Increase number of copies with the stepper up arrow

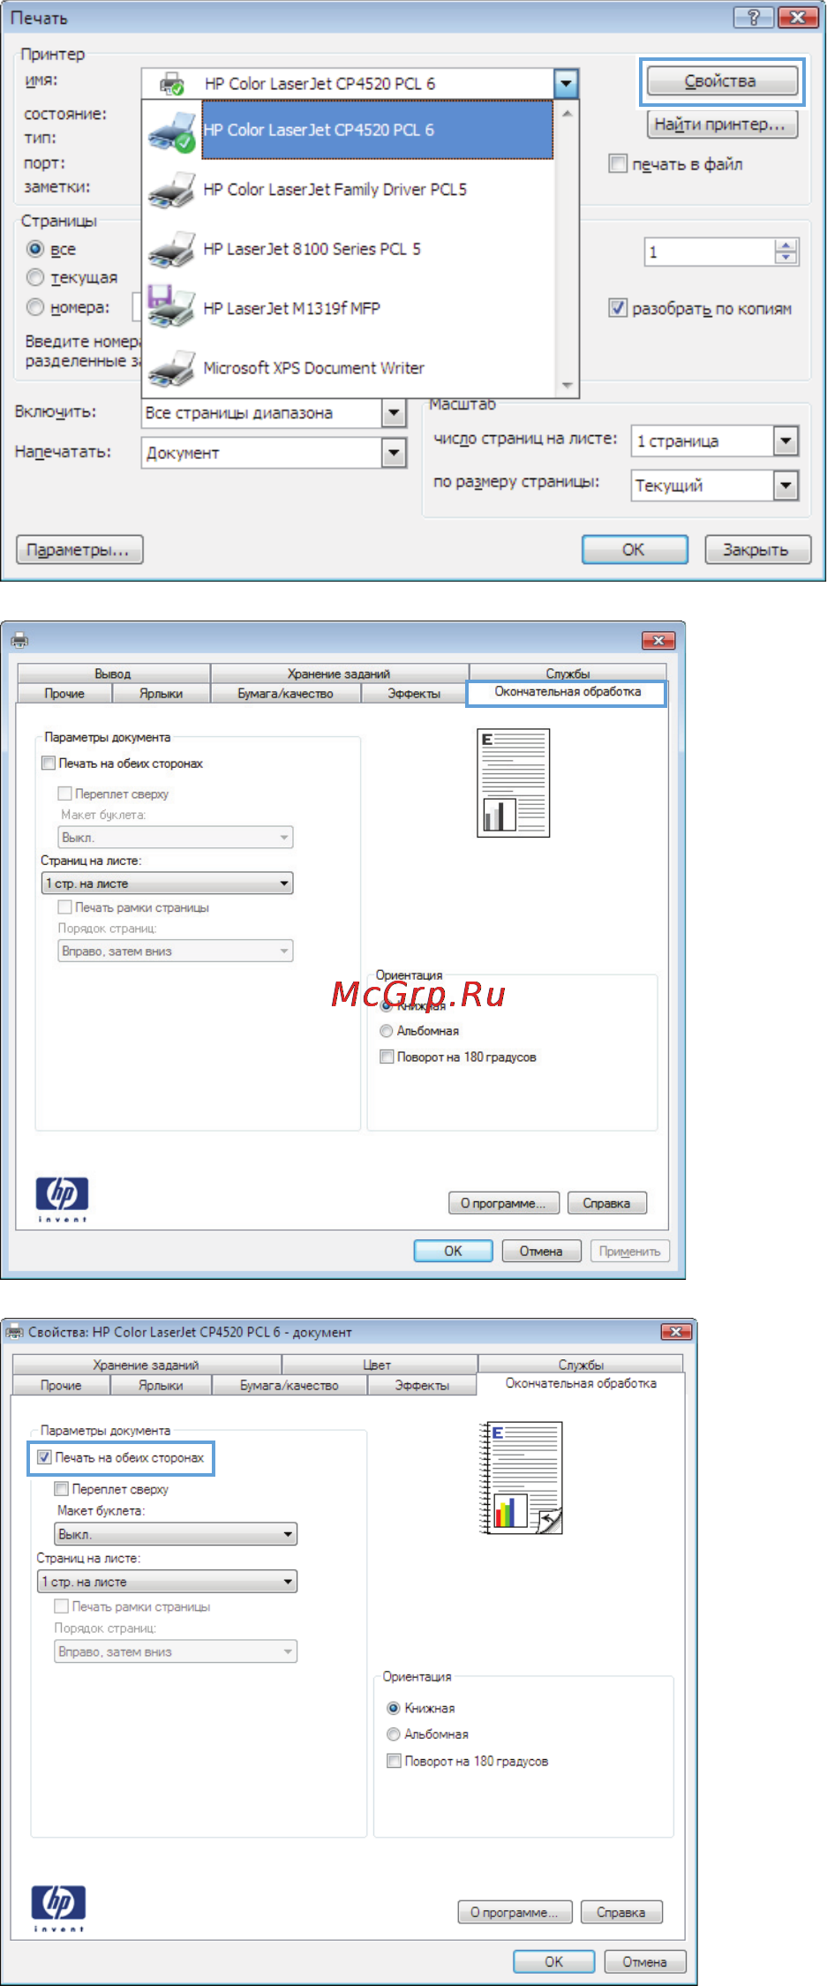tap(786, 245)
